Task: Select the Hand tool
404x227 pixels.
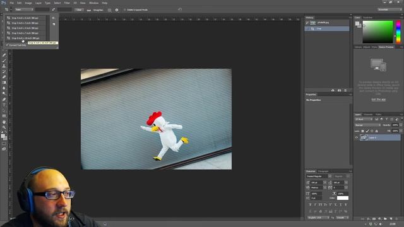Action: [x=4, y=122]
